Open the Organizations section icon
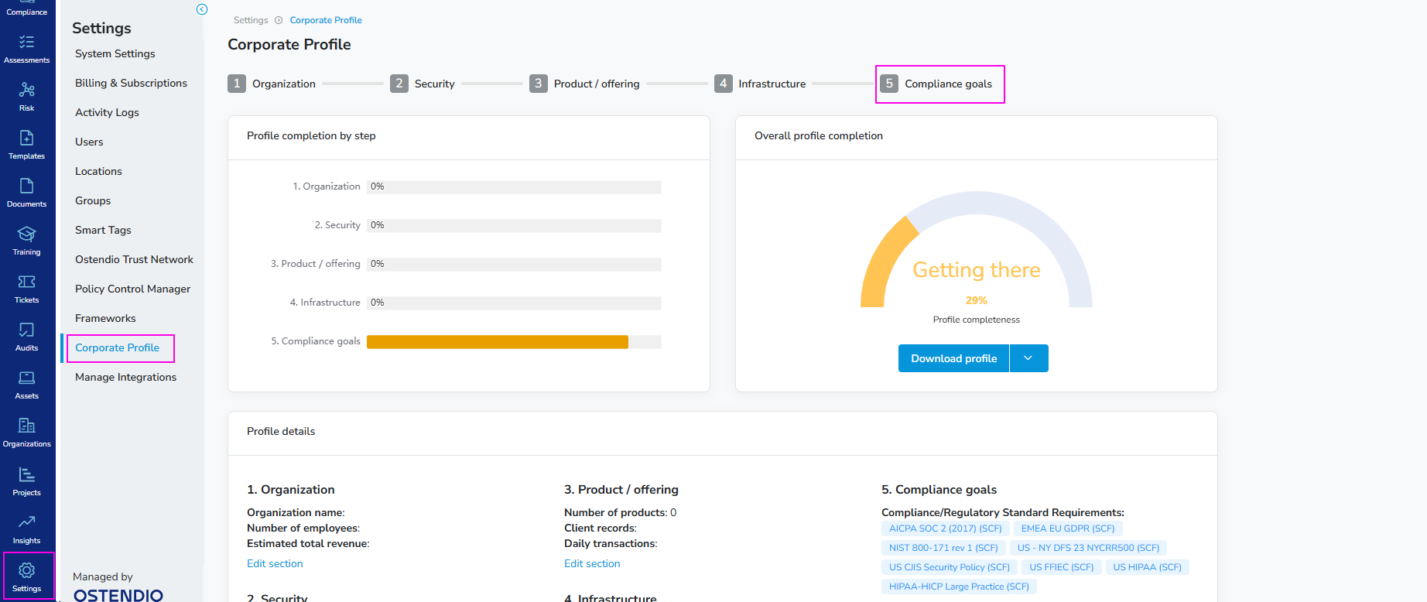Image resolution: width=1427 pixels, height=602 pixels. point(26,426)
